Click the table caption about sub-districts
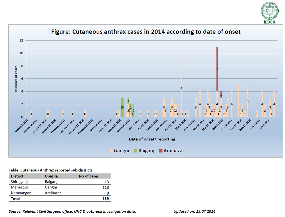Screen dimensions: 285x217 pyautogui.click(x=50, y=170)
